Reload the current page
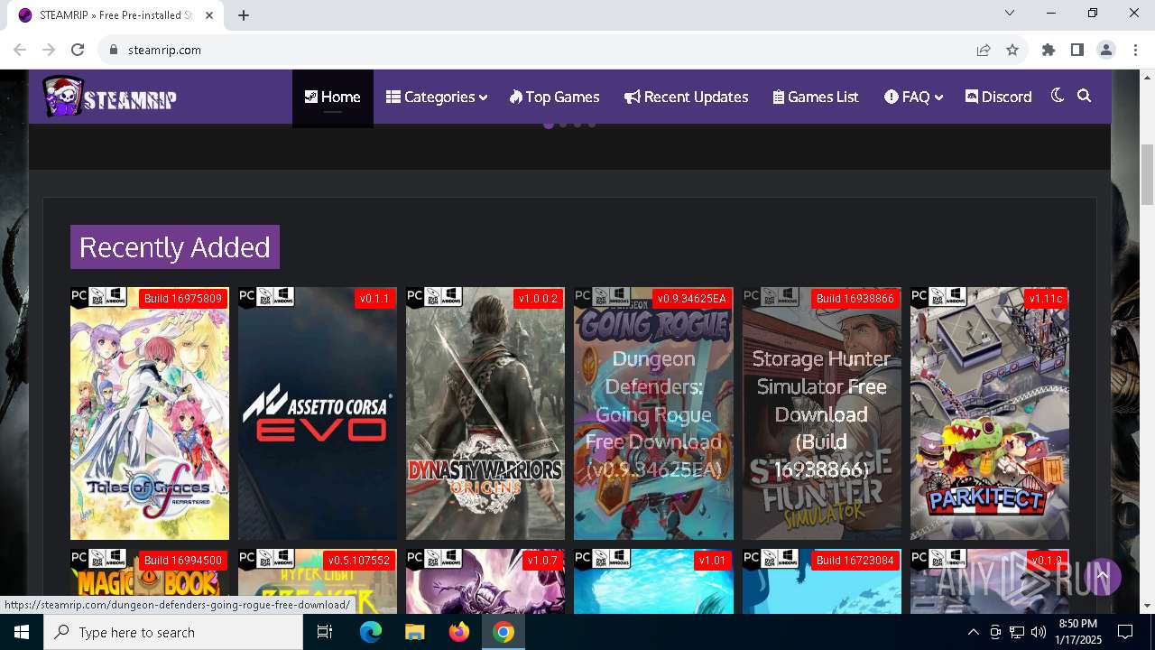 click(x=78, y=50)
